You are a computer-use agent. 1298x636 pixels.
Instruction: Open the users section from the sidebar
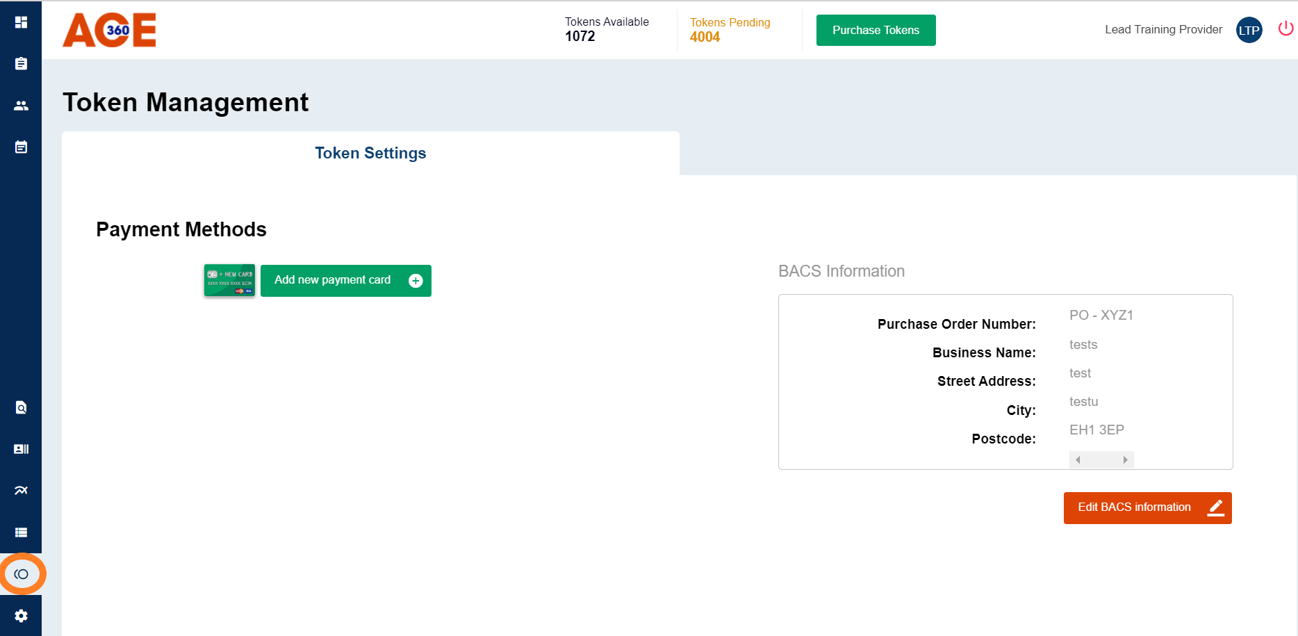coord(21,105)
